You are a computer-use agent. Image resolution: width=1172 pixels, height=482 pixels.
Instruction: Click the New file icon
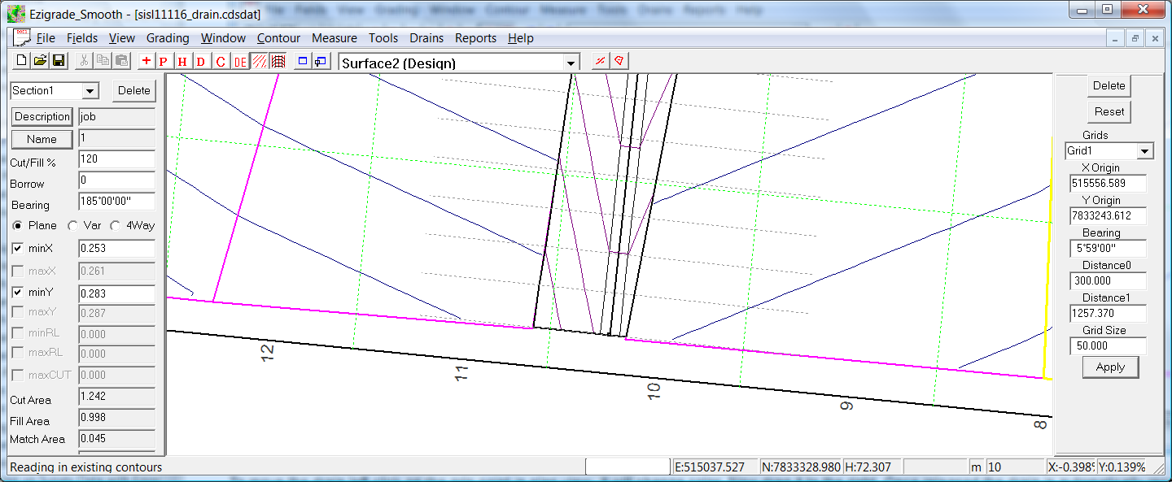22,61
